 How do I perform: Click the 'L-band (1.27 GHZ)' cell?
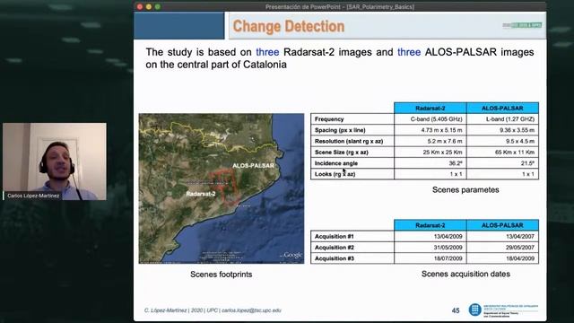tap(502, 119)
